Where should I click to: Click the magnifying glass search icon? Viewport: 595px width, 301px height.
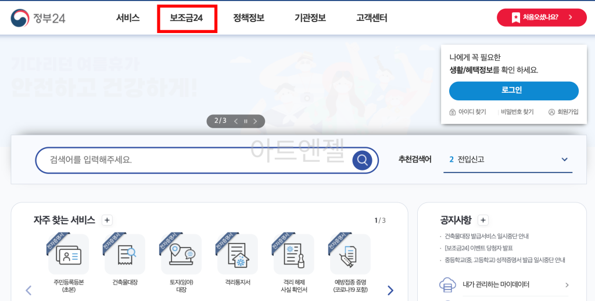[362, 160]
